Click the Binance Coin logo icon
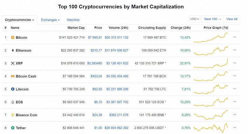Viewport: 248px width, 134px height. point(13,115)
